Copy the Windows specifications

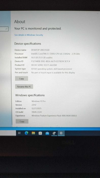coord(22,121)
